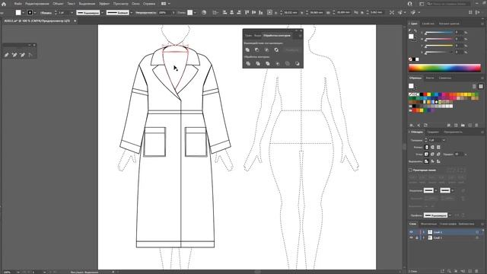Select the Delete Anchor Point tool
This screenshot has width=487, height=274.
[22, 55]
